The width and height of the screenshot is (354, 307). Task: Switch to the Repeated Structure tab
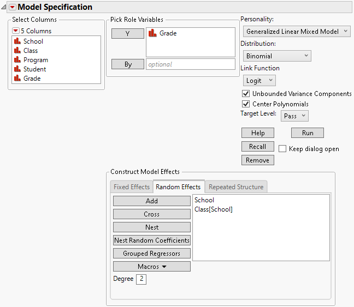(x=236, y=187)
